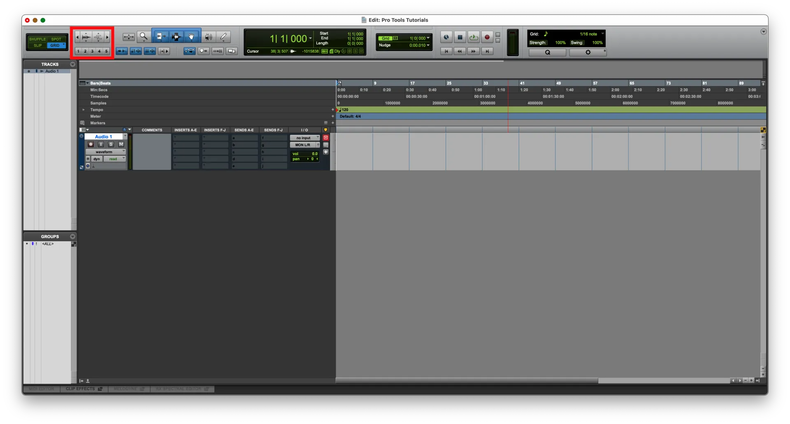Select the Grabber hand tool
Viewport: 790px width, 424px height.
point(192,36)
